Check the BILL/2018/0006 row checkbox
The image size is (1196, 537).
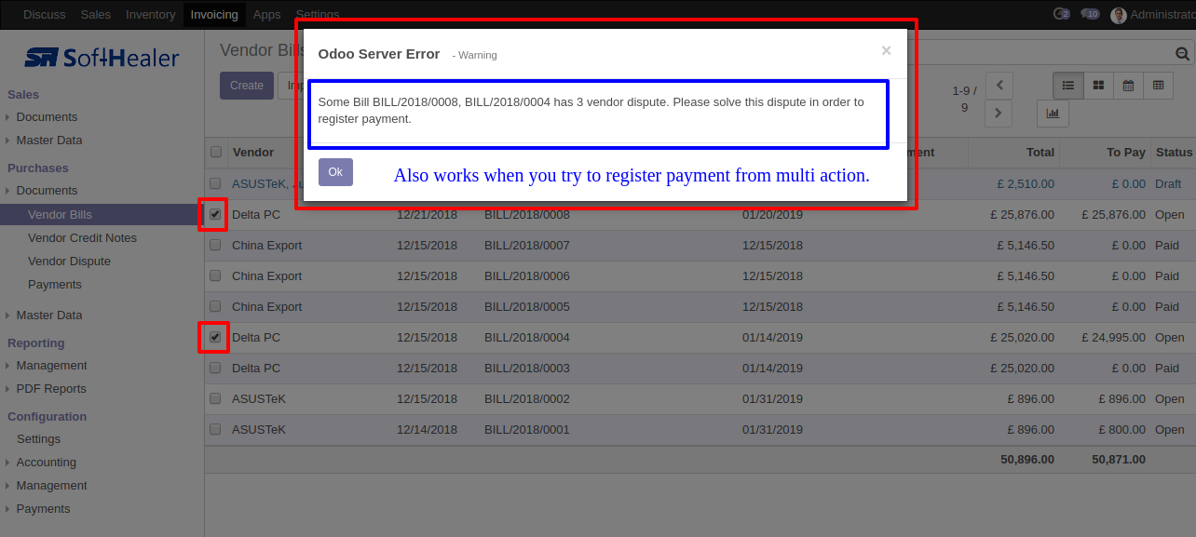[215, 276]
